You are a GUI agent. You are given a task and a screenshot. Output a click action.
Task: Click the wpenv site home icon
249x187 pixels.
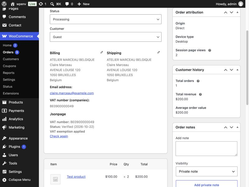click(x=12, y=4)
